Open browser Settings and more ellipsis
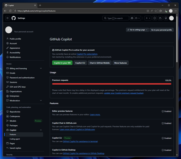Screen dimensions: 181x159 pyautogui.click(x=176, y=11)
